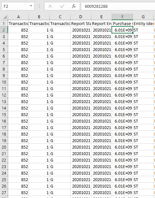Click the Select All corner triangle
This screenshot has width=155, height=198.
(x=5, y=17)
